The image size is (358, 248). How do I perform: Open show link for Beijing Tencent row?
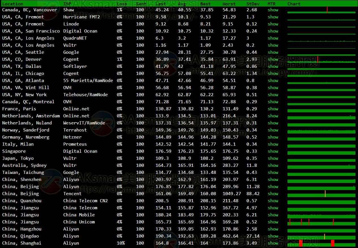pos(273,194)
